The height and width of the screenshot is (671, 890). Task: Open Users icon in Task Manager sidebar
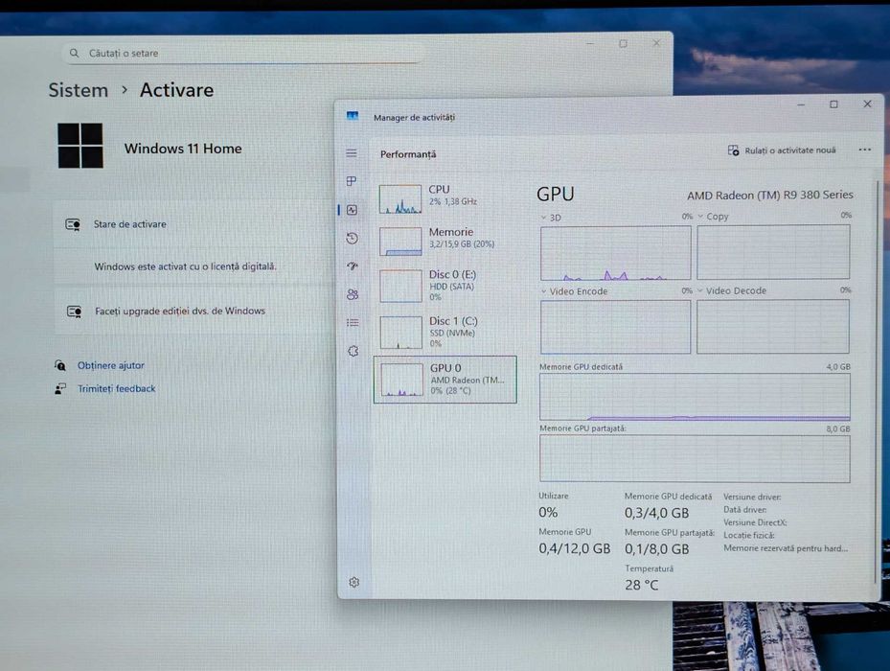coord(353,293)
